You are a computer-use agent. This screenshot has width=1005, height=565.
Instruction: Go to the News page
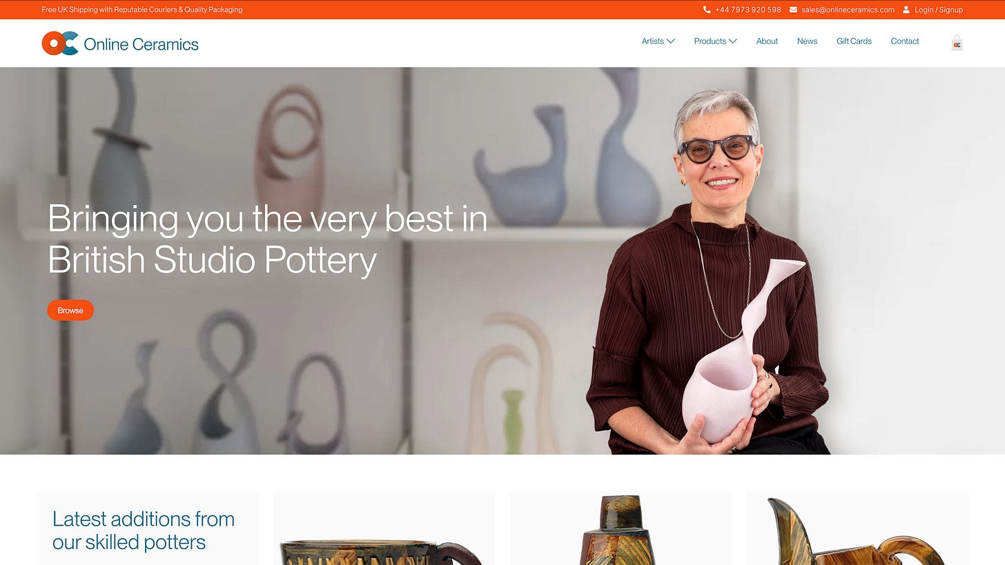(807, 41)
